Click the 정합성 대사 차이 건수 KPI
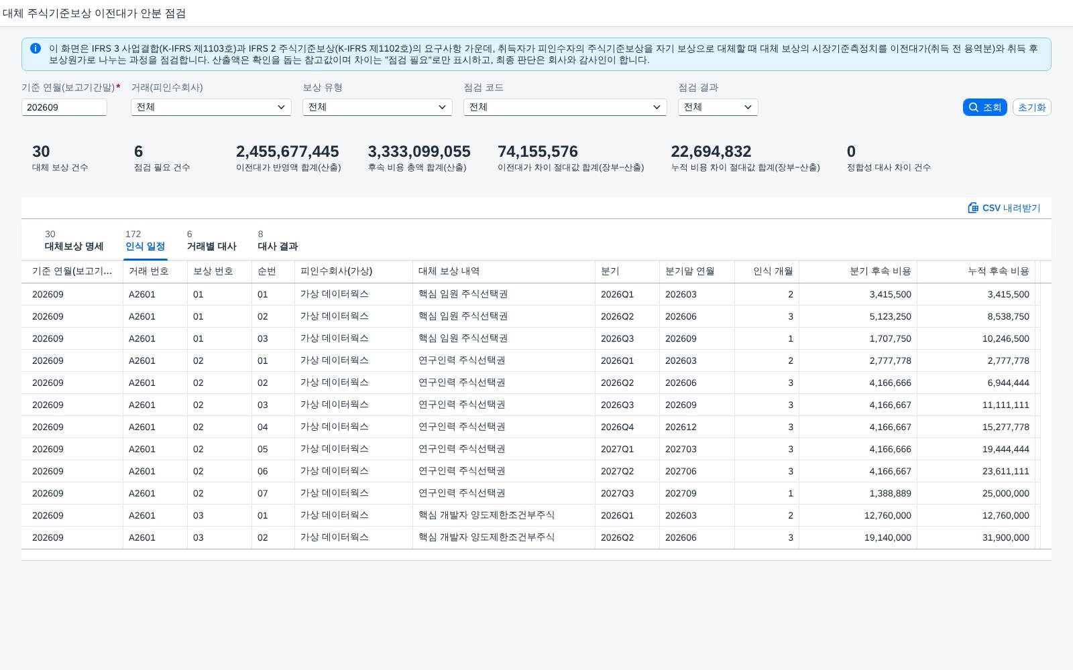The height and width of the screenshot is (670, 1073). (x=889, y=158)
